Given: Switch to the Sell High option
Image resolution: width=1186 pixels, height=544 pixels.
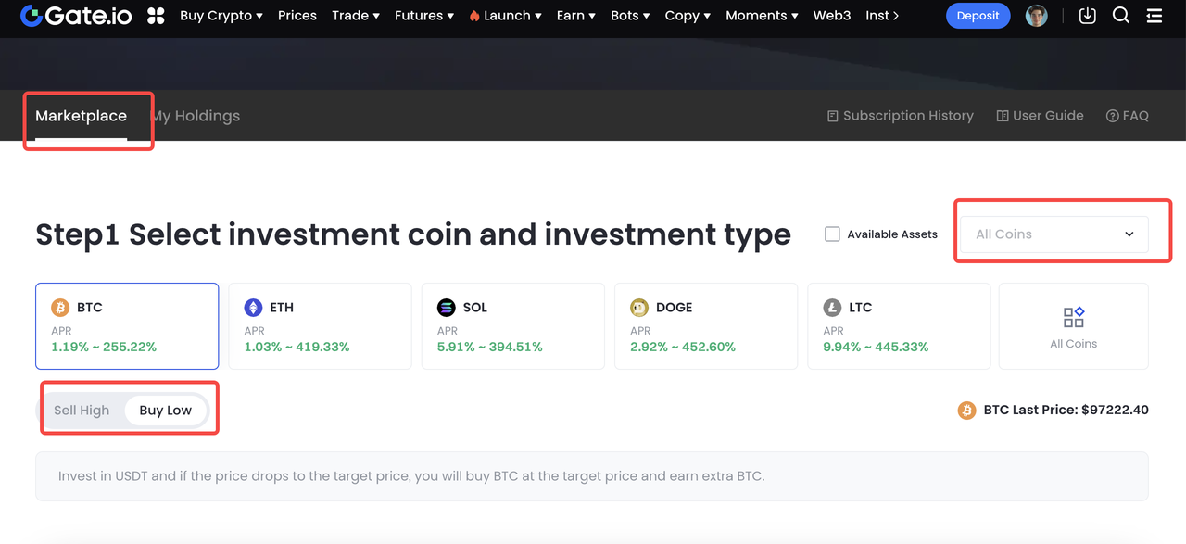Looking at the screenshot, I should [82, 411].
